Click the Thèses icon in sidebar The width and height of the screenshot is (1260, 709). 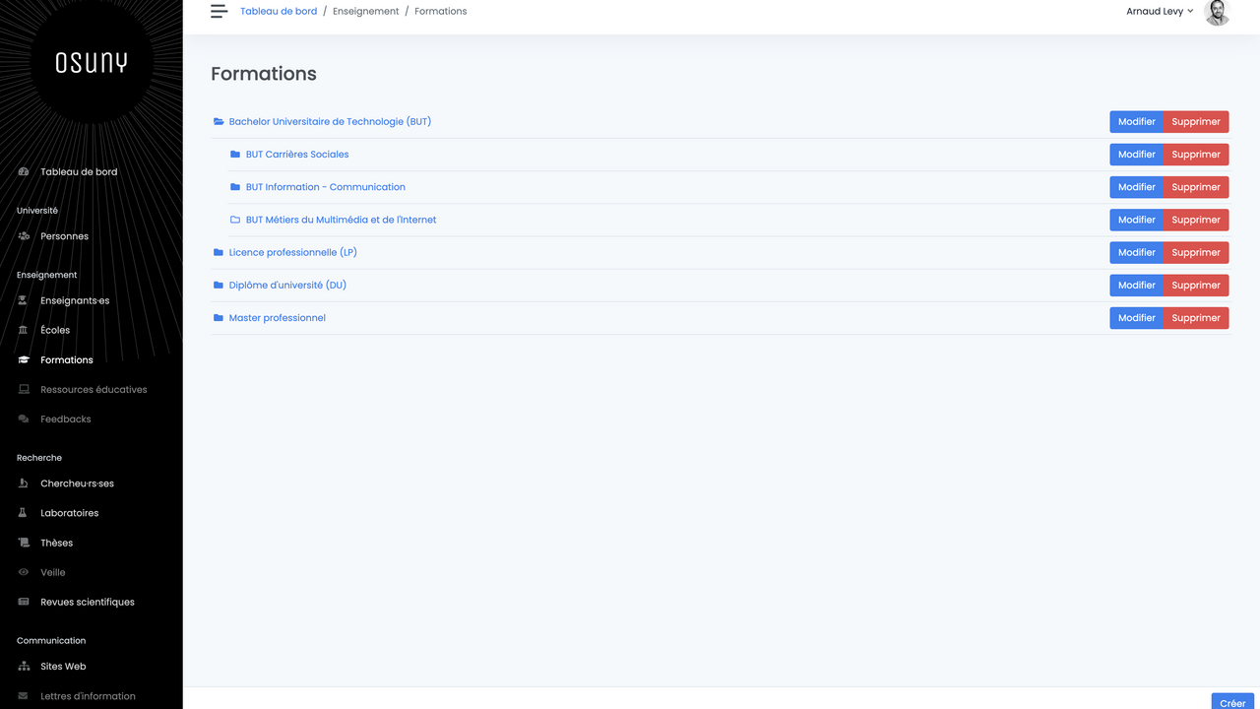point(24,543)
